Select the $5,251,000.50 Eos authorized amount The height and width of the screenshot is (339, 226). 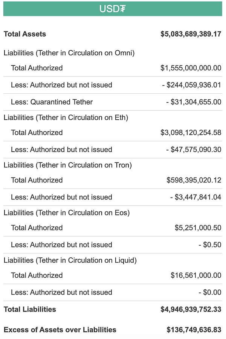click(x=198, y=228)
